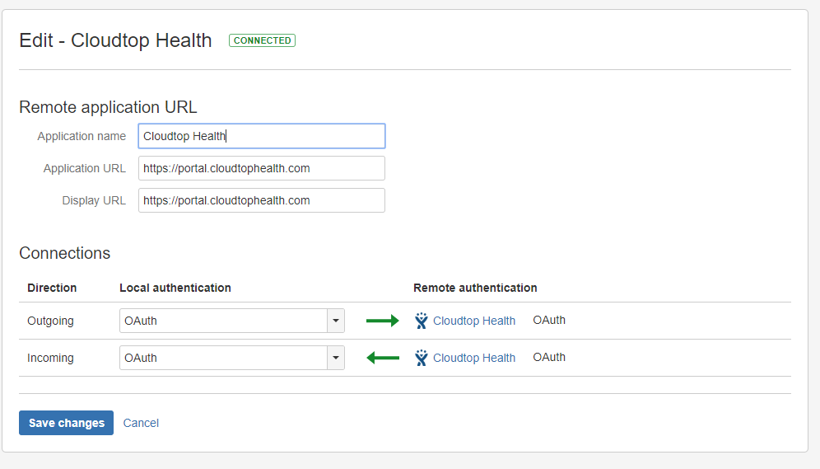Screen dimensions: 820x469
Task: Click OAuth remote authentication text in Outgoing row
Action: (549, 321)
